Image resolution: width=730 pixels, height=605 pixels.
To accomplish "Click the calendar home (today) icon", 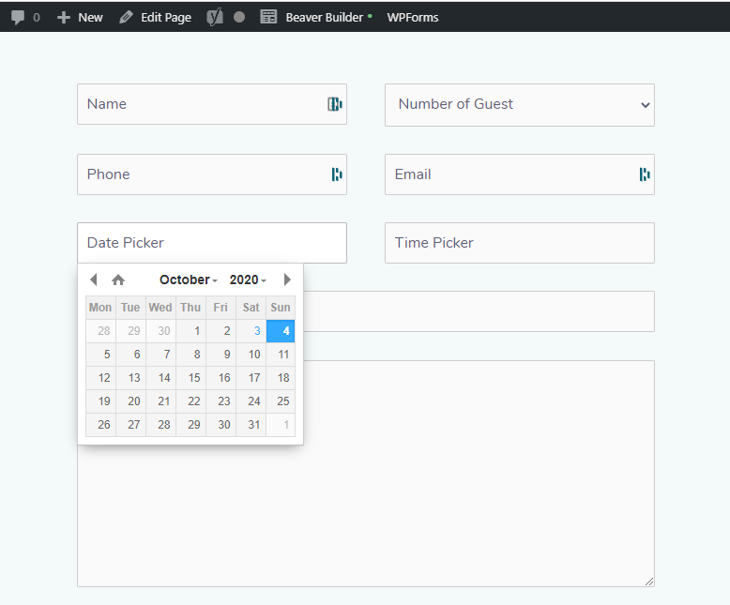I will [118, 280].
